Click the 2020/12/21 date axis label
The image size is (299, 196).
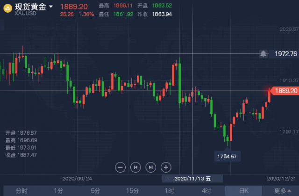click(281, 179)
